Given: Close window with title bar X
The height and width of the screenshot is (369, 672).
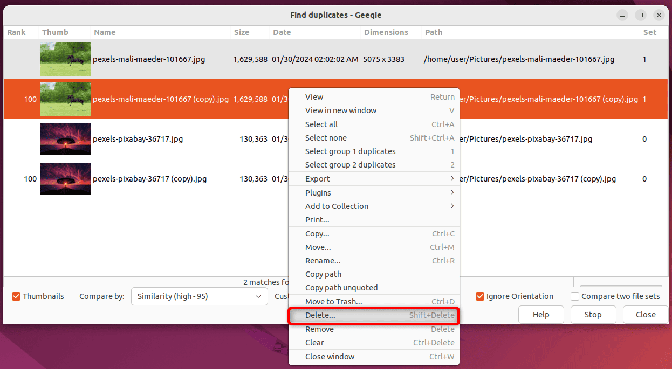Looking at the screenshot, I should tap(659, 15).
